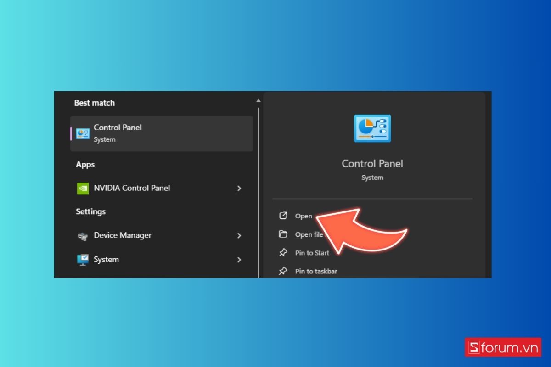The image size is (551, 367).
Task: Click the Settings section heading
Action: [x=90, y=211]
